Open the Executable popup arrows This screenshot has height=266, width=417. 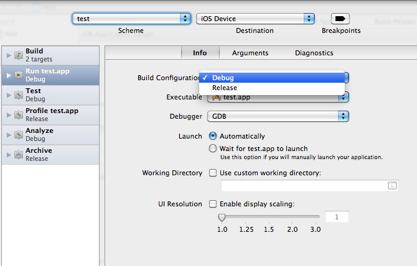(x=343, y=98)
